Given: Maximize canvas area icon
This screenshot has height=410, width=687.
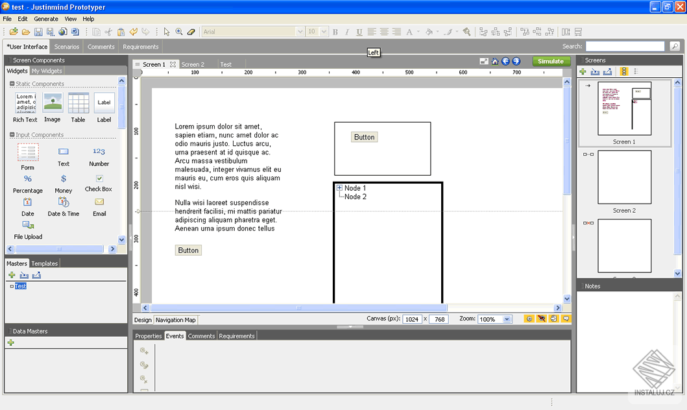Looking at the screenshot, I should click(484, 62).
